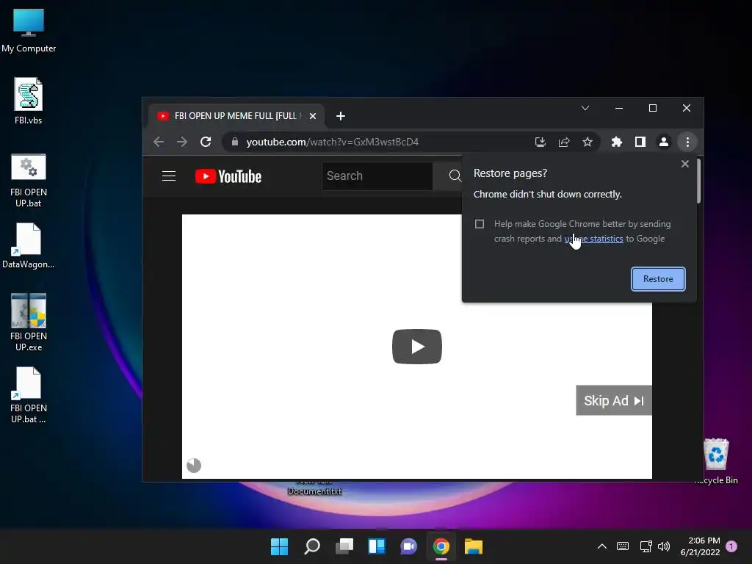Open the clock showing 2:06 PM
This screenshot has height=564, width=752.
point(700,546)
